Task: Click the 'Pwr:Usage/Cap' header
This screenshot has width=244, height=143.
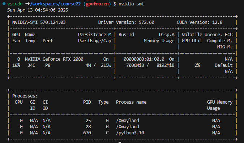Action: (95, 41)
